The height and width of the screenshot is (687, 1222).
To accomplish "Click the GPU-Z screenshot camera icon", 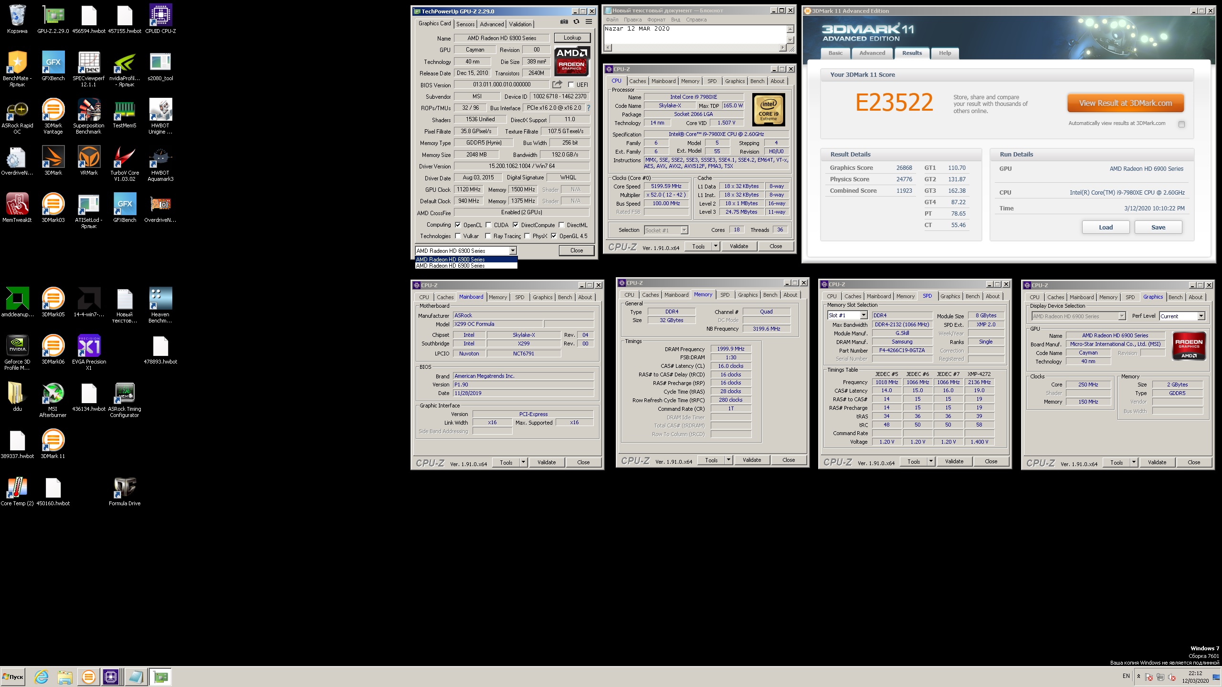I will coord(564,22).
